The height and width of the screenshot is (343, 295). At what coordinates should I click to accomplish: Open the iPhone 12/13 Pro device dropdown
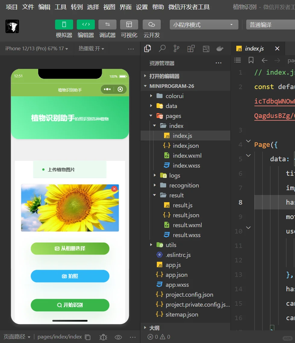tap(36, 48)
